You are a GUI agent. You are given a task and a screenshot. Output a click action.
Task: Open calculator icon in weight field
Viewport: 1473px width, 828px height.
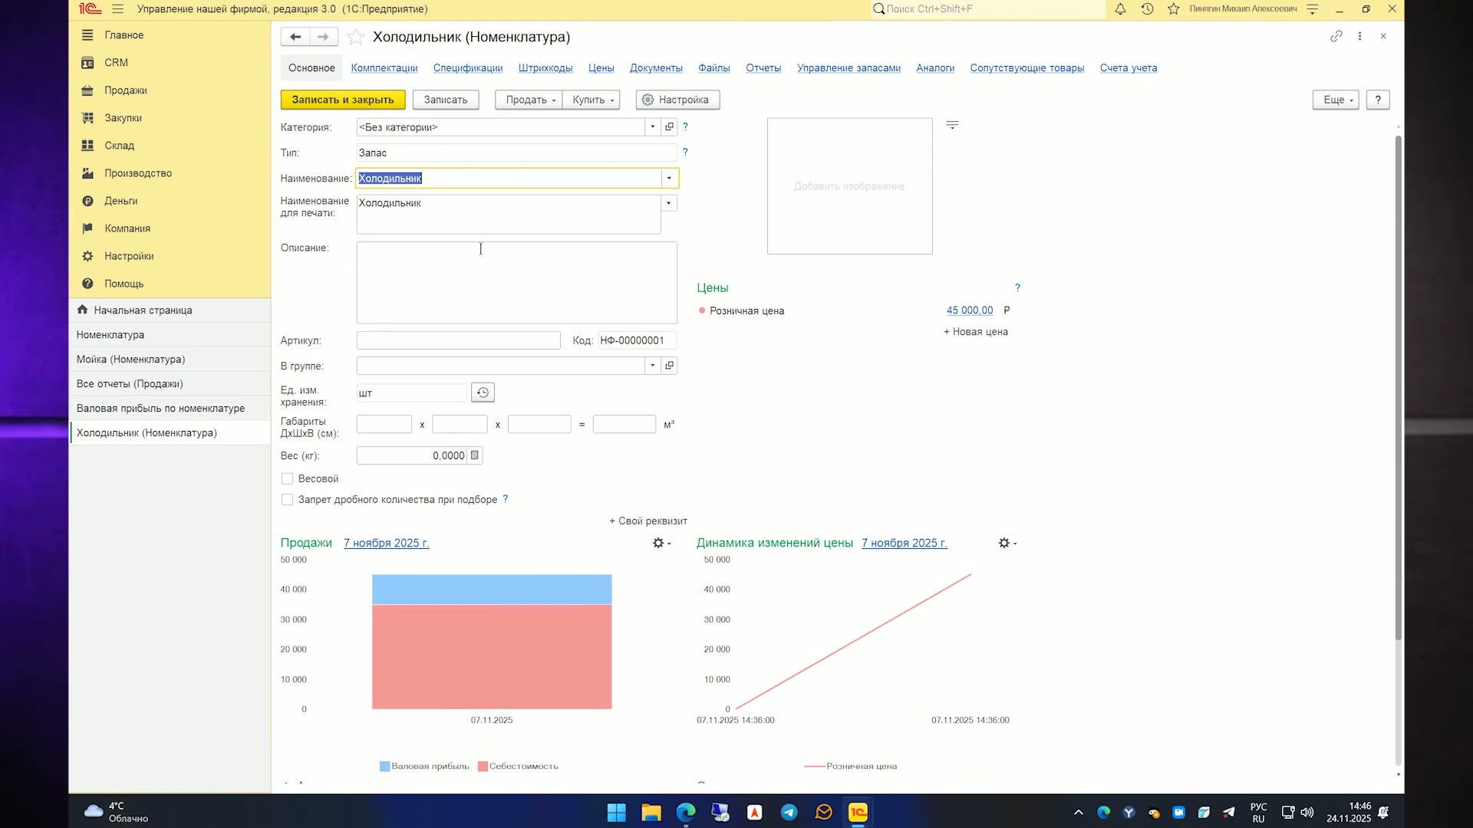pos(475,455)
